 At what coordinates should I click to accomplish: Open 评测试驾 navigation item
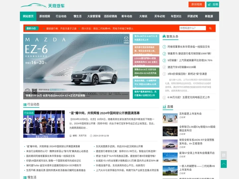point(193,16)
